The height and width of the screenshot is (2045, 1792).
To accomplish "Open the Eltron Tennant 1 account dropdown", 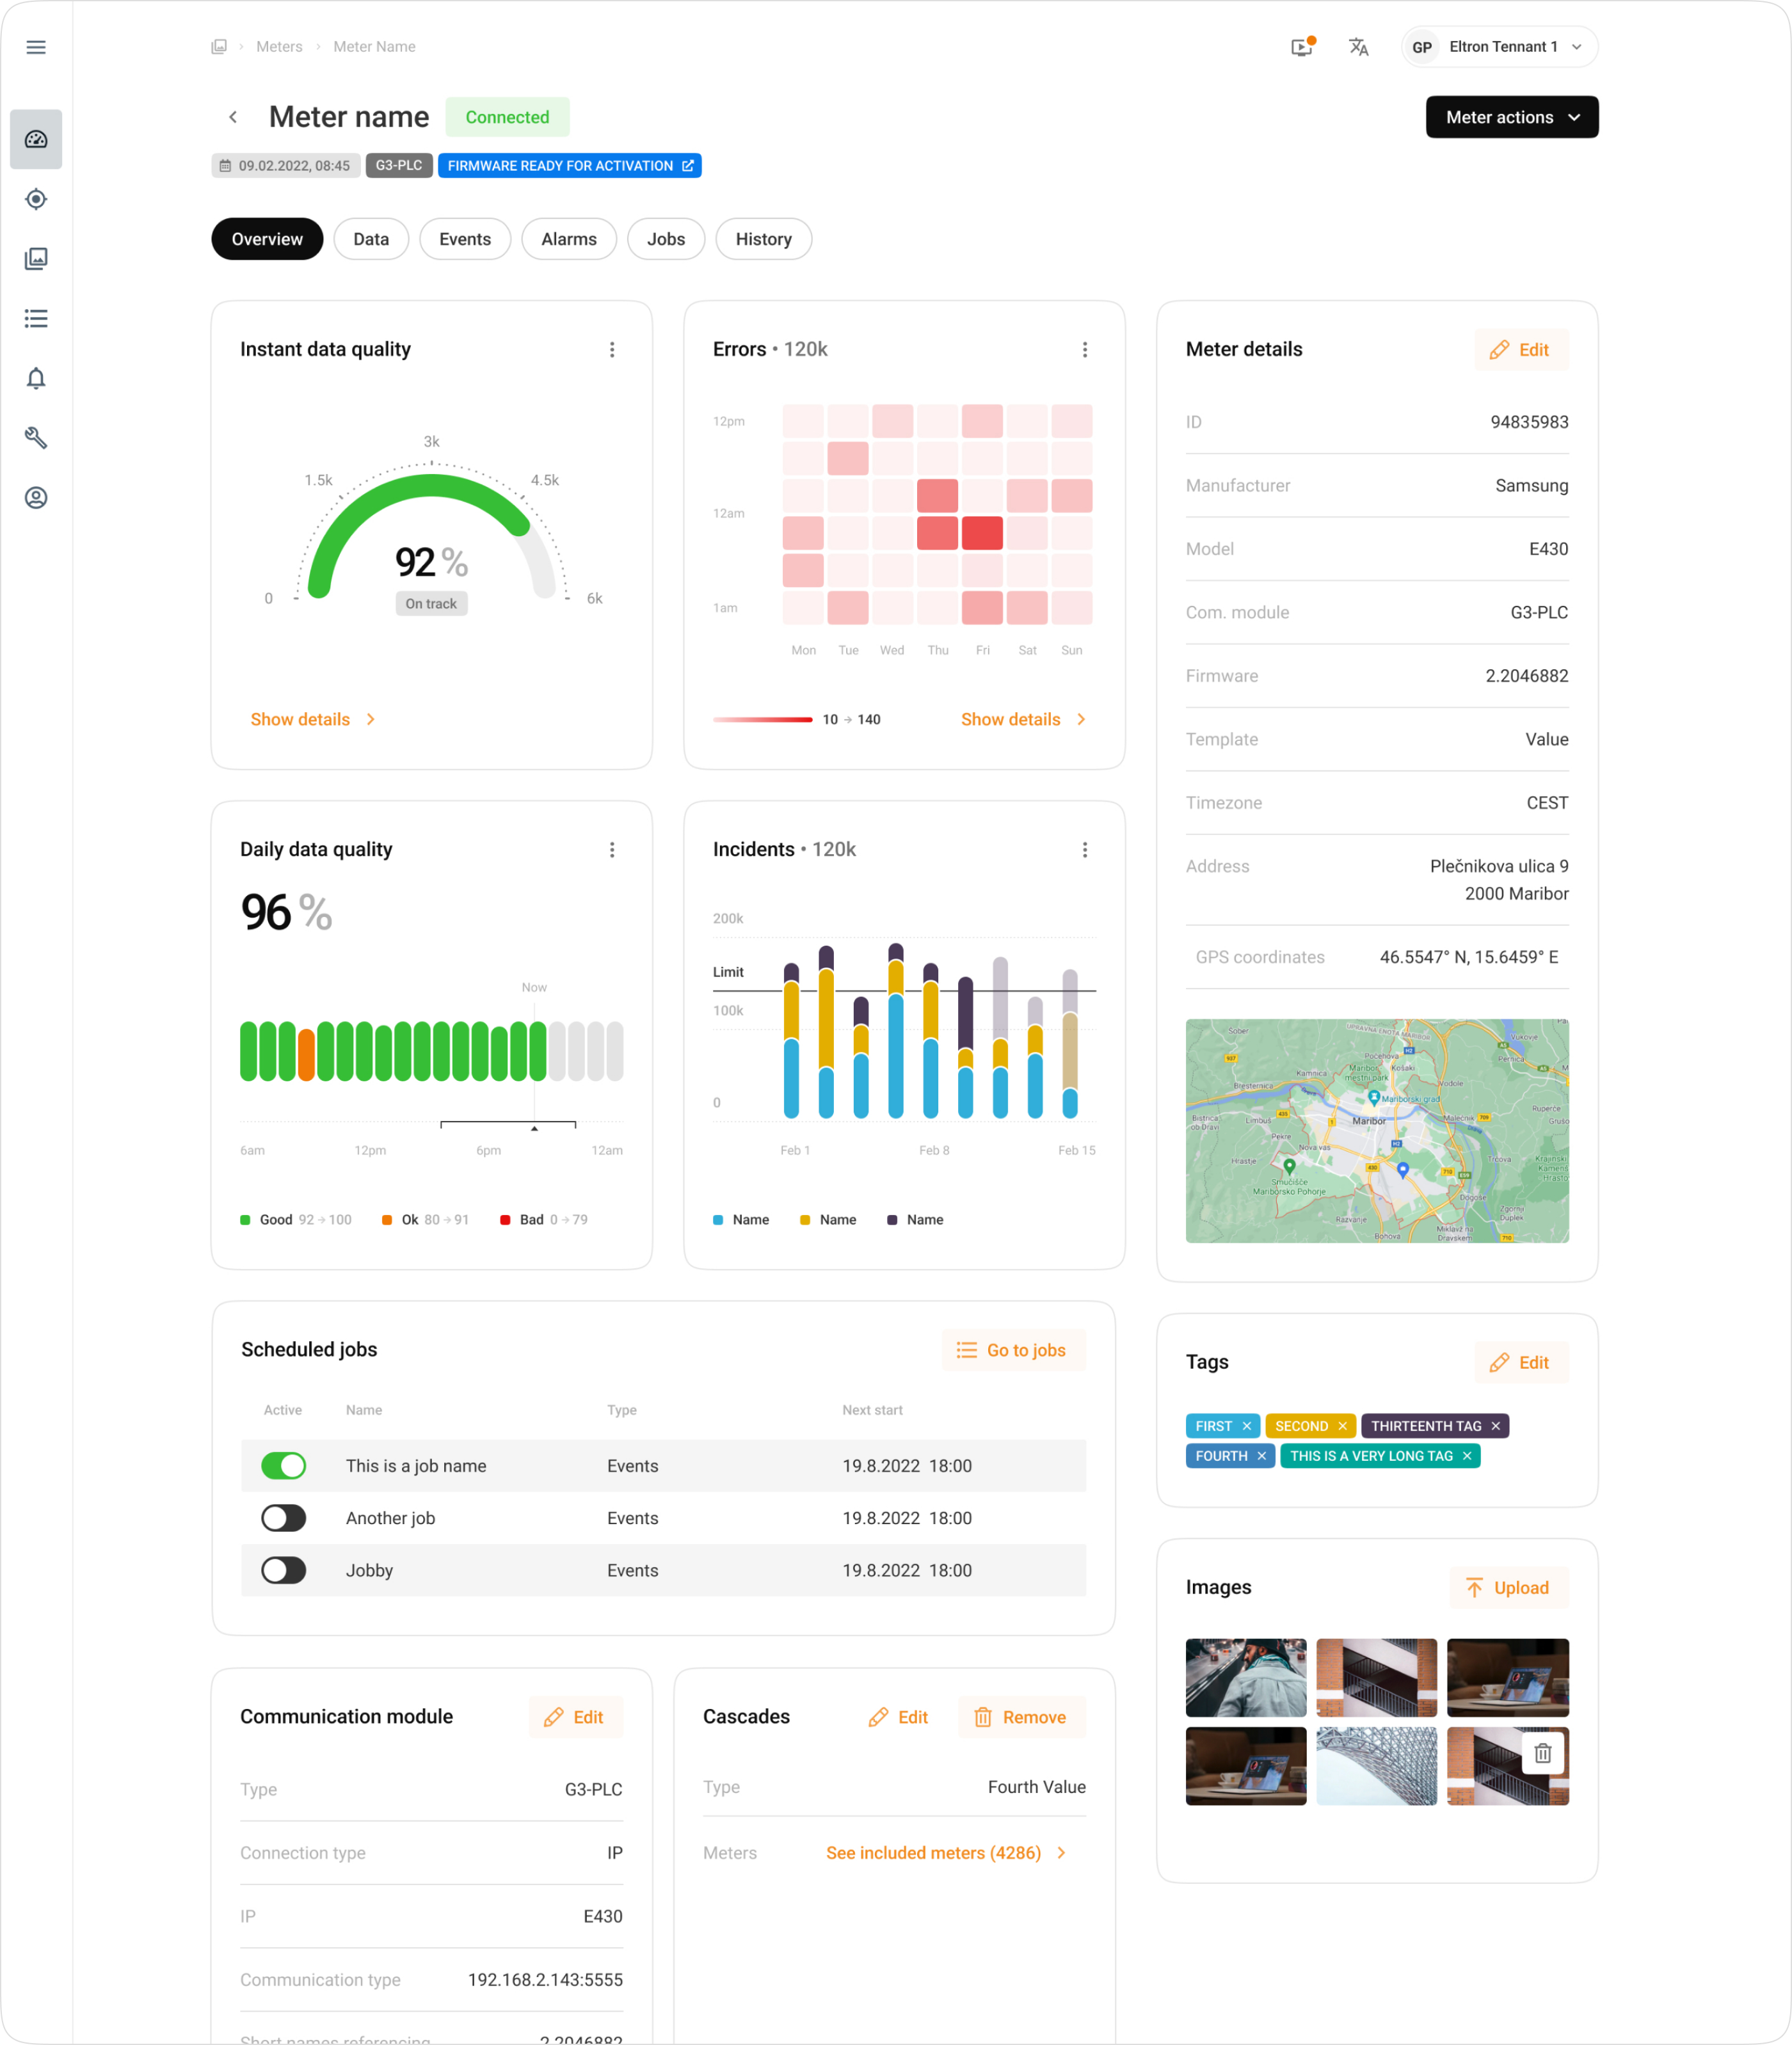I will 1499,47.
